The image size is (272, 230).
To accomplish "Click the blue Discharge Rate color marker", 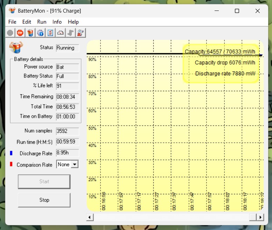I will pos(11,153).
